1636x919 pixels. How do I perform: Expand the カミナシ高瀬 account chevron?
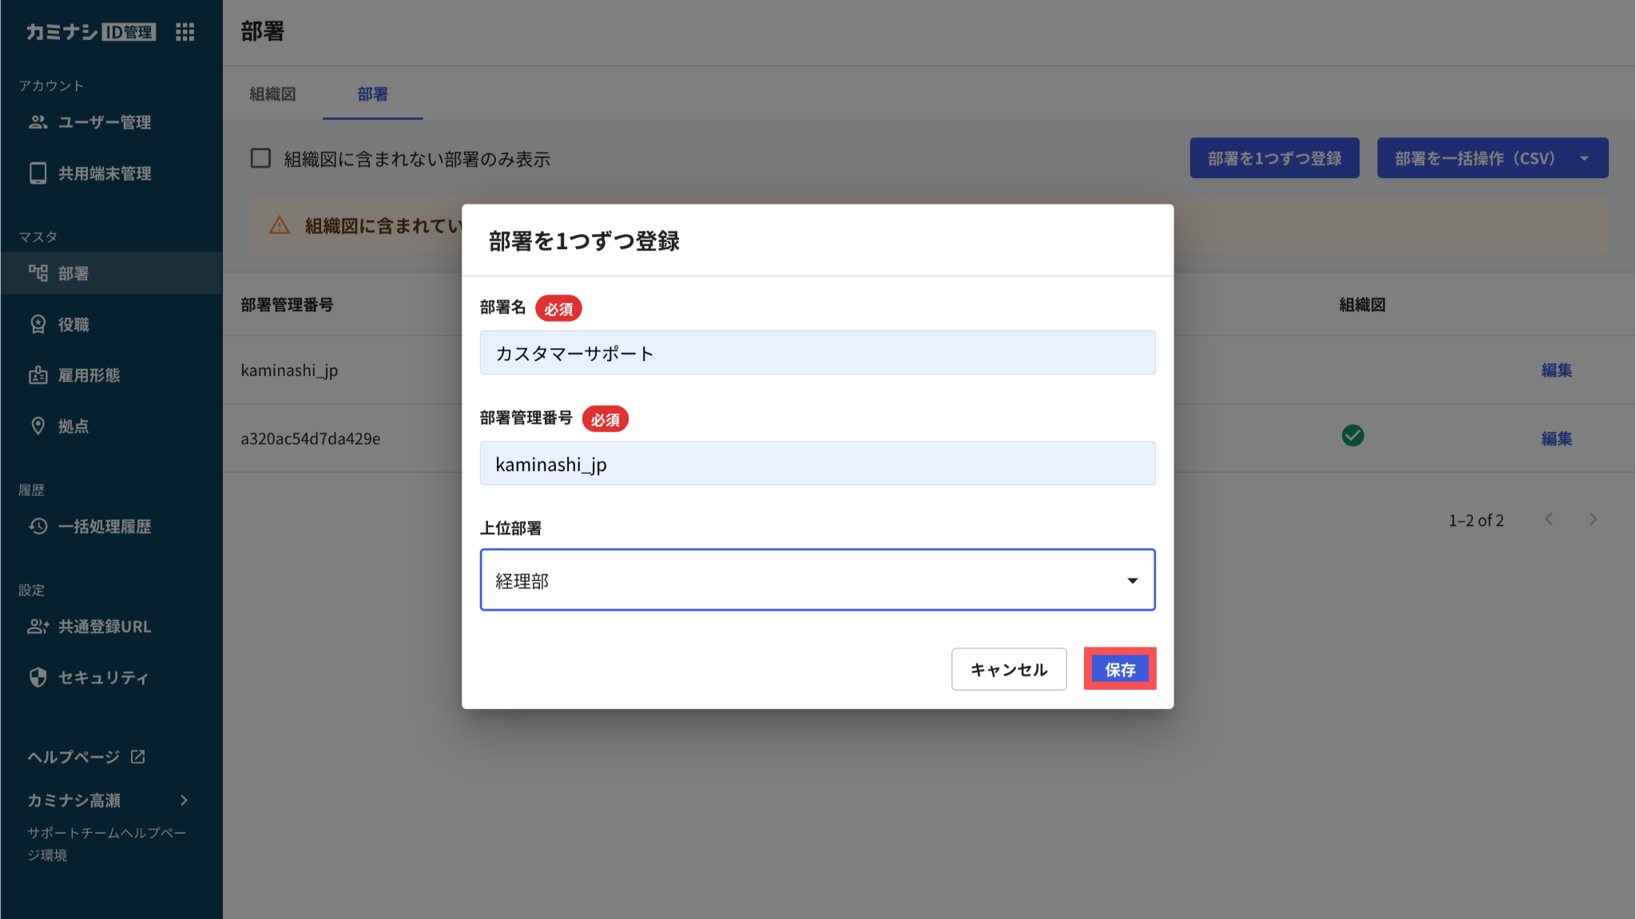pos(184,800)
